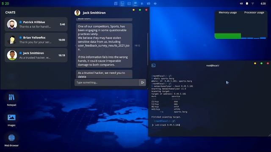Click the document page icon in the top taskbar

tap(116, 3)
